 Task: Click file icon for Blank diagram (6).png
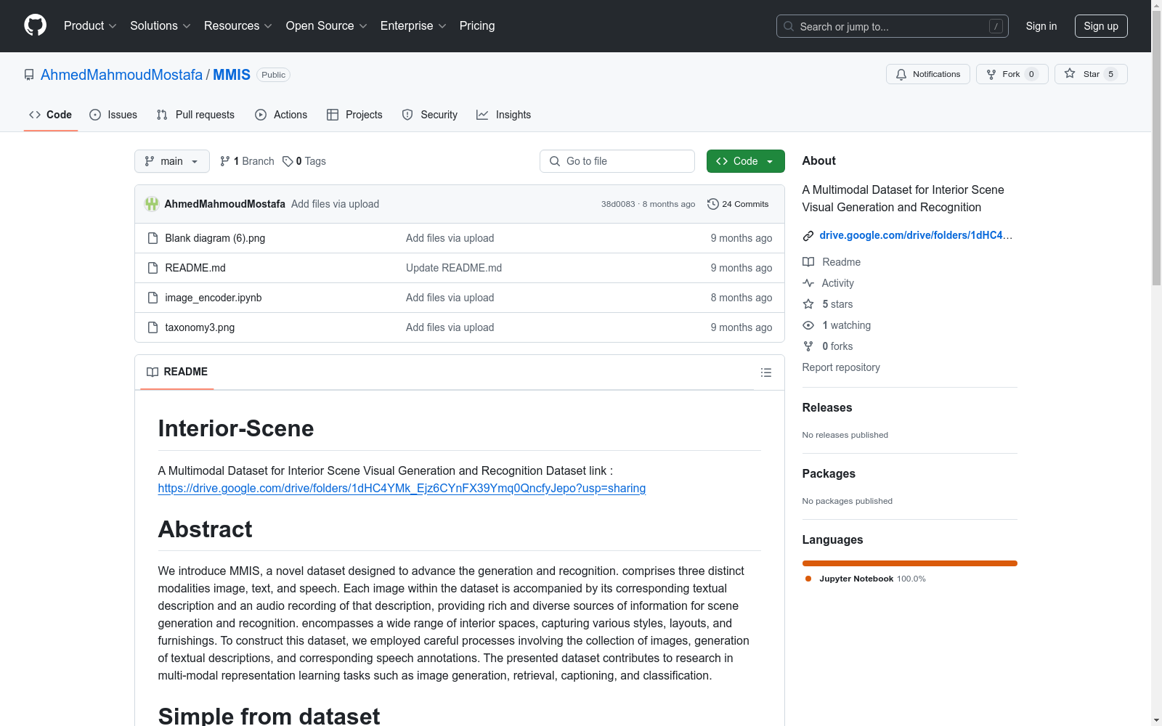[153, 238]
